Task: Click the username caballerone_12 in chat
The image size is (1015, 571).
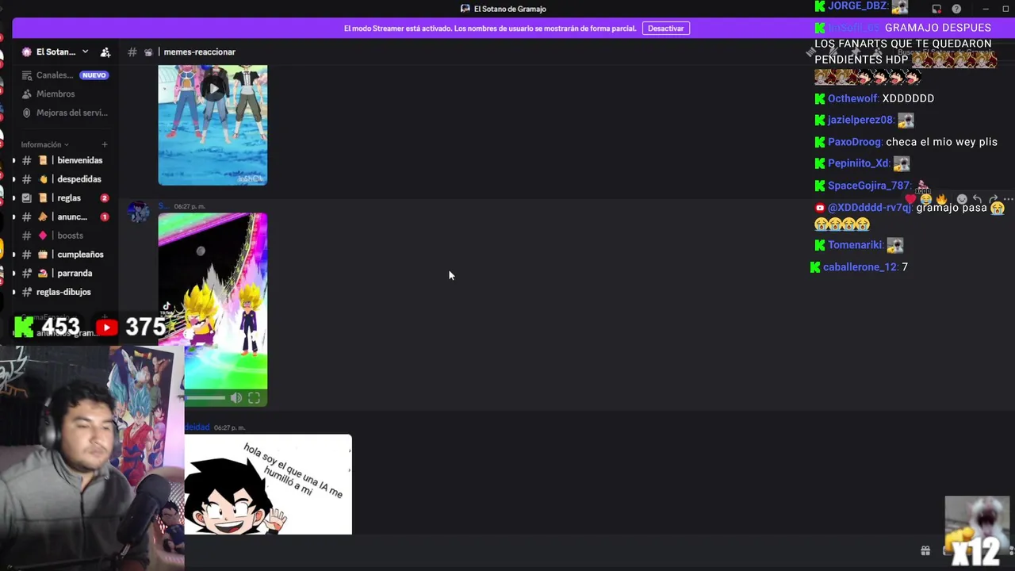Action: 860,267
